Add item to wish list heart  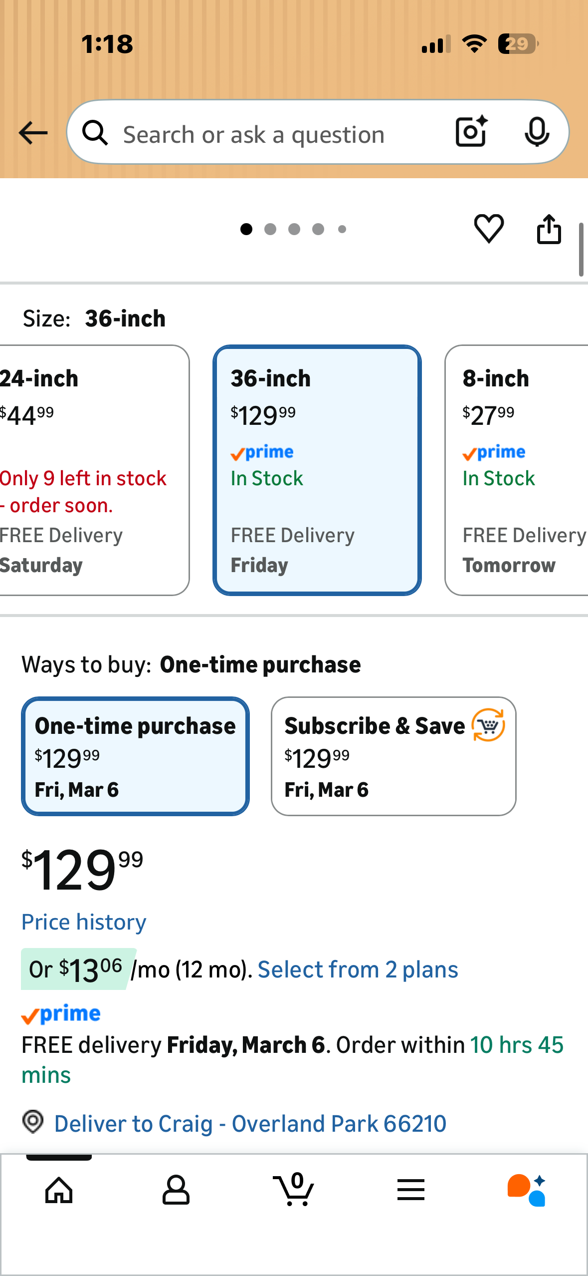click(489, 229)
